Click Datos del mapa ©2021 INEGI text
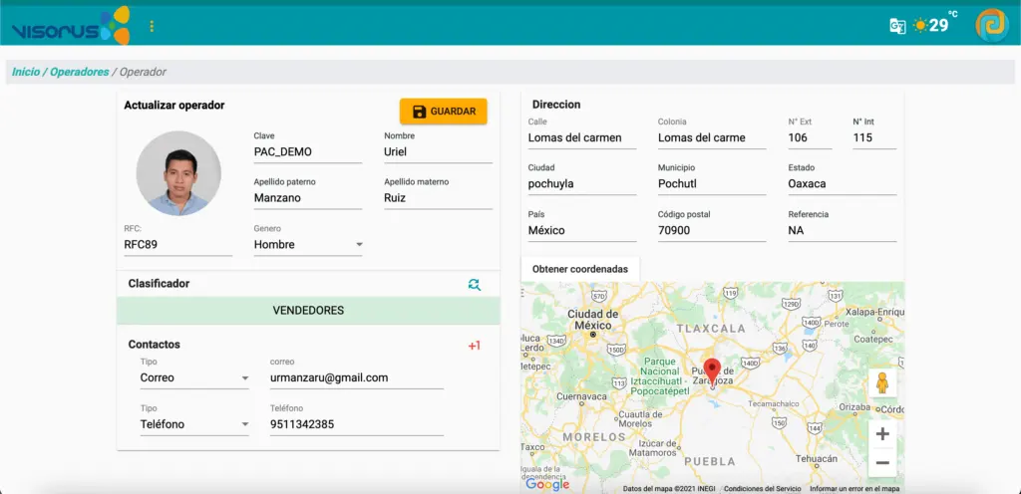 (x=670, y=489)
